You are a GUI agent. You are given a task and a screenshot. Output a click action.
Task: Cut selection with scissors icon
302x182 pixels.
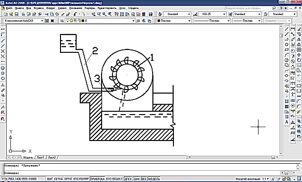pyautogui.click(x=47, y=14)
